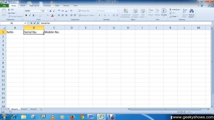Expand the font size dropdown
Image resolution: width=214 pixels, height=120 pixels.
point(47,11)
